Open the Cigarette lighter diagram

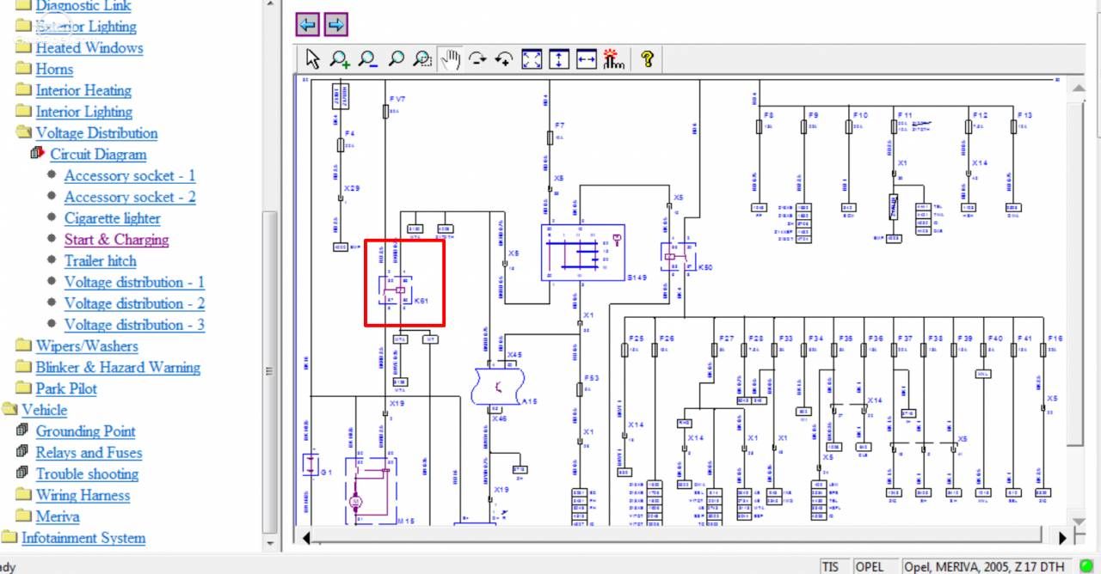pyautogui.click(x=113, y=218)
